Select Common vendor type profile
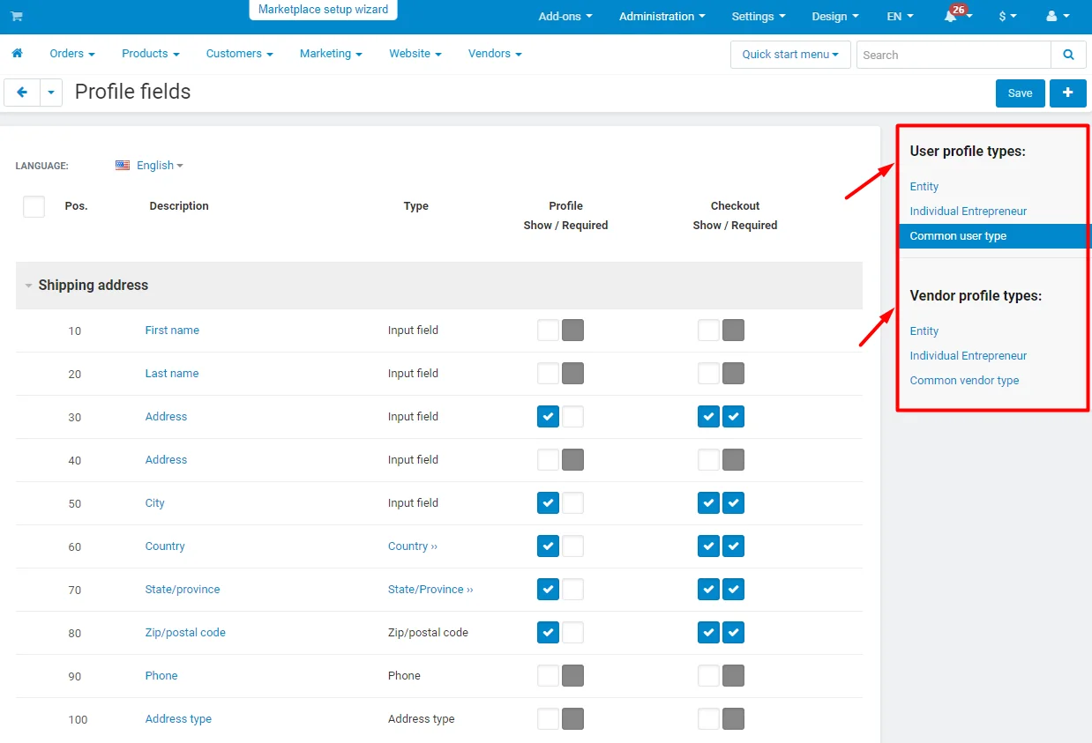This screenshot has width=1092, height=743. point(964,381)
